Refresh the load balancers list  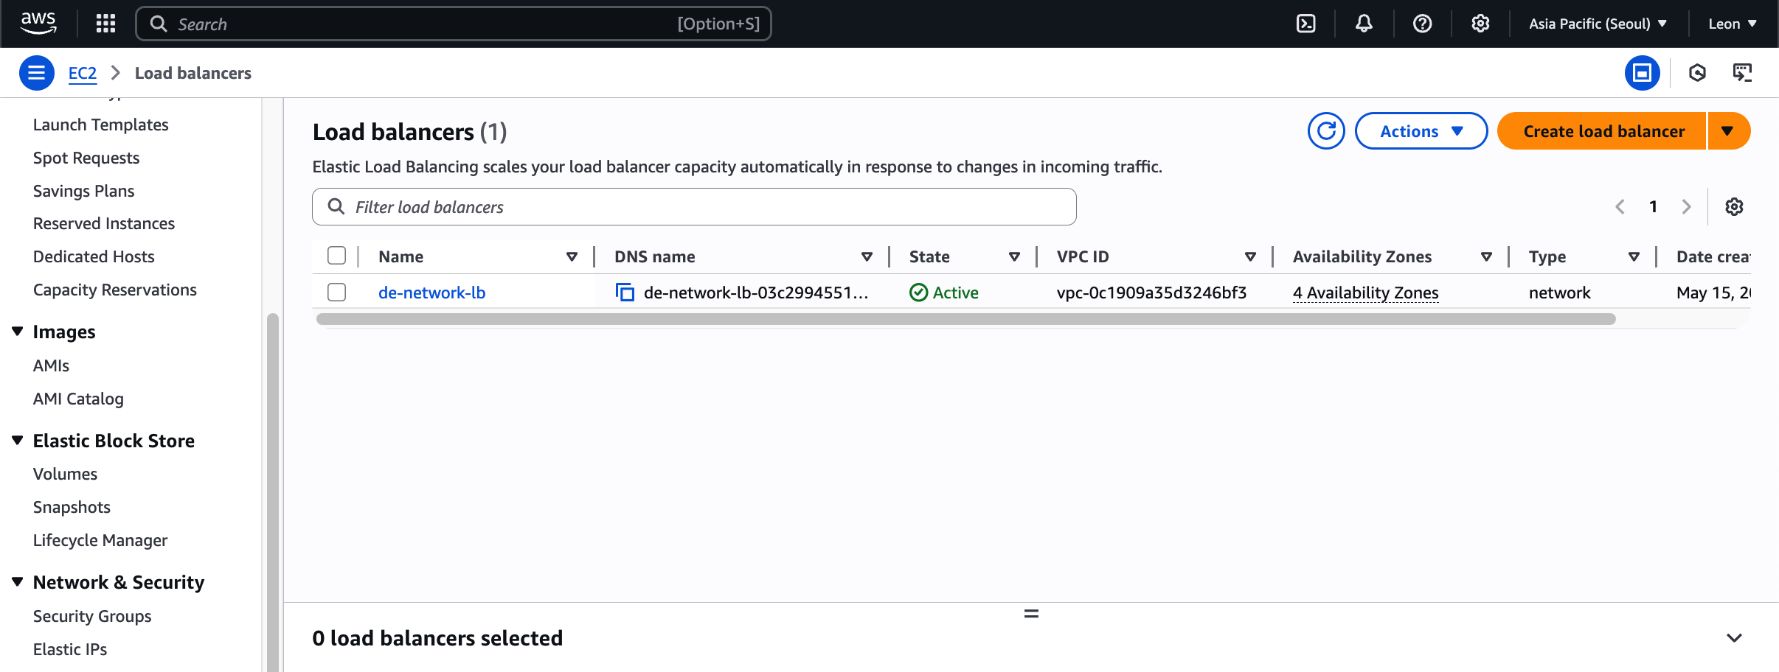tap(1326, 131)
